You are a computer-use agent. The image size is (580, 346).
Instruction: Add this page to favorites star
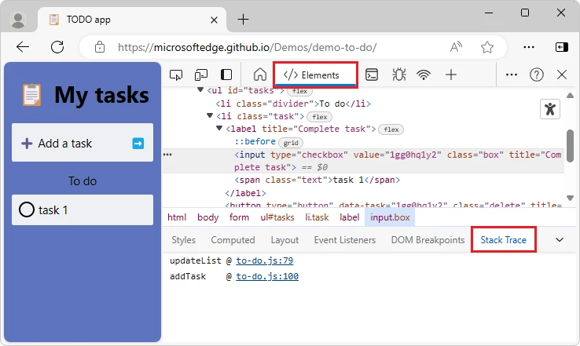[487, 47]
